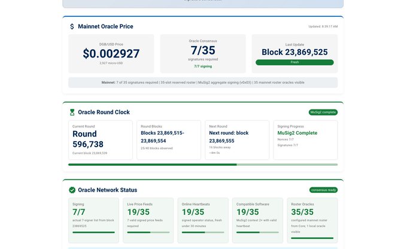The image size is (407, 249).
Task: Click the green "MuSig2 Complete" heading text
Action: tap(297, 133)
